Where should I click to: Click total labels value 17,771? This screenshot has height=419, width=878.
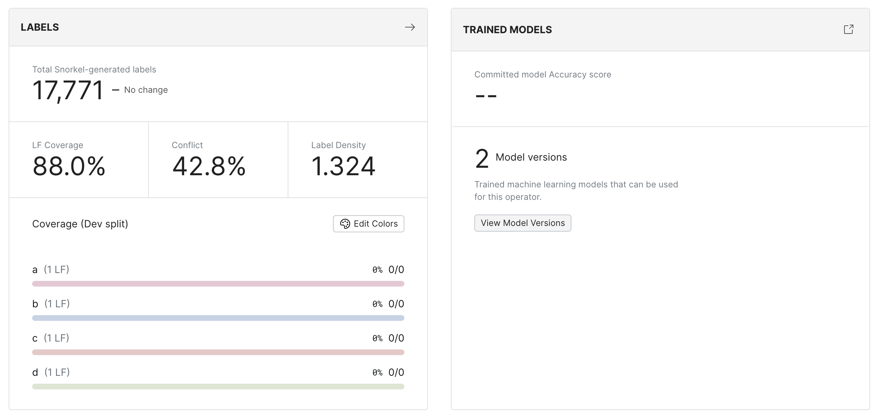point(68,90)
